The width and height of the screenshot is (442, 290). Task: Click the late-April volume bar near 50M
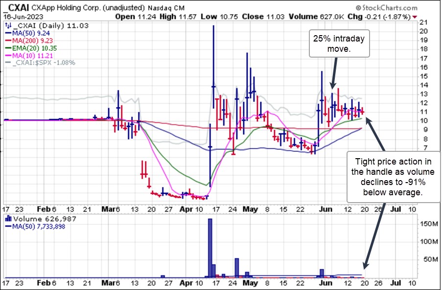237,268
